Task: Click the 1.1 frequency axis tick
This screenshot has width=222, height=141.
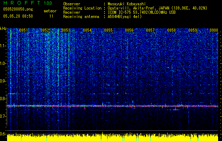Action: [x=3, y=46]
